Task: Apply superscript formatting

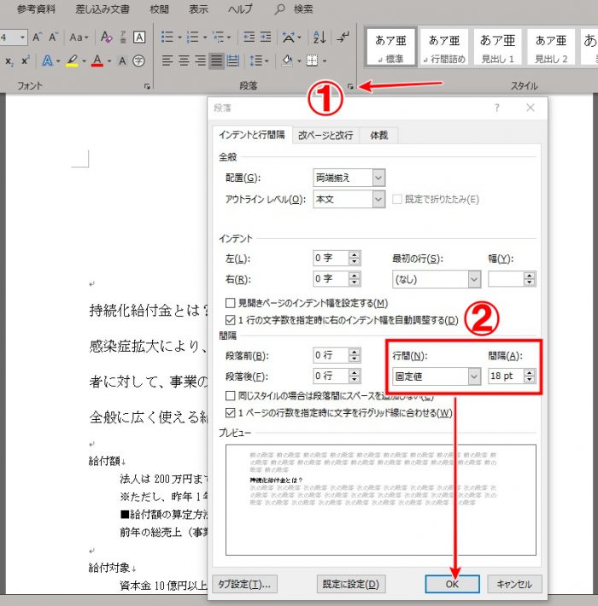Action: coord(26,61)
